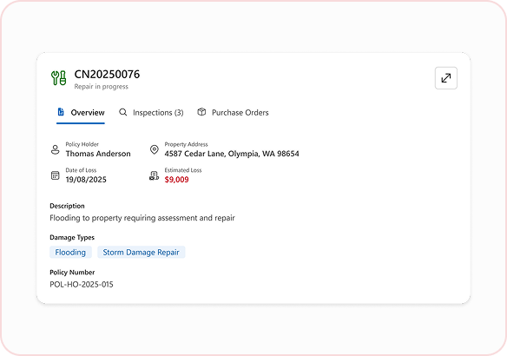Click the green wrench repair status icon

(x=58, y=78)
